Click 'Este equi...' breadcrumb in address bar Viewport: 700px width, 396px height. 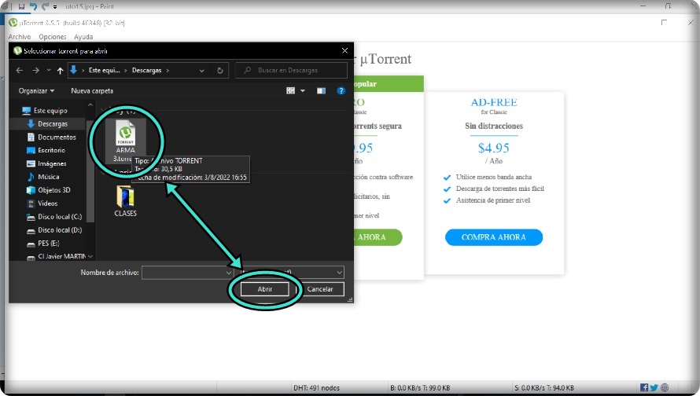coord(105,71)
